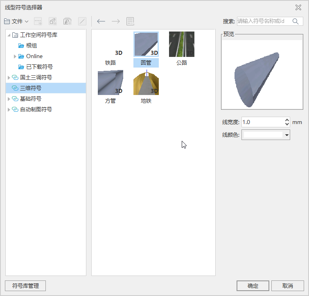Viewport: 309px width, 296px height.
Task: Select the 铁路 3D symbol
Action: click(x=111, y=49)
